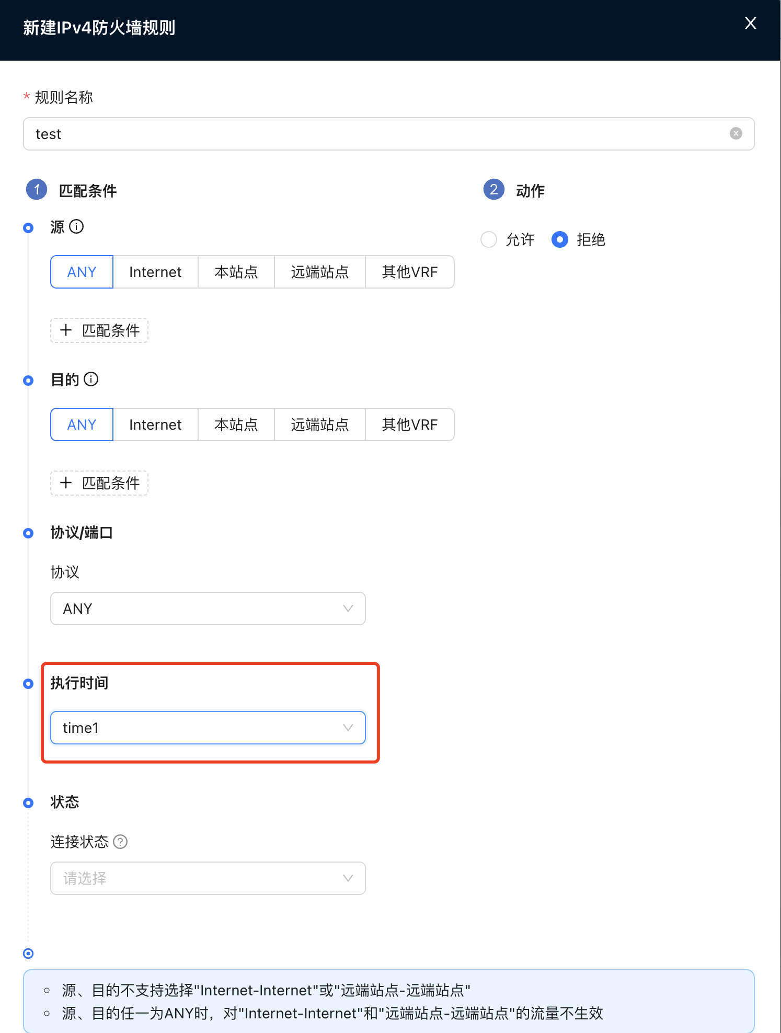Add a 匹配条件 under 源
This screenshot has width=781, height=1033.
(99, 330)
